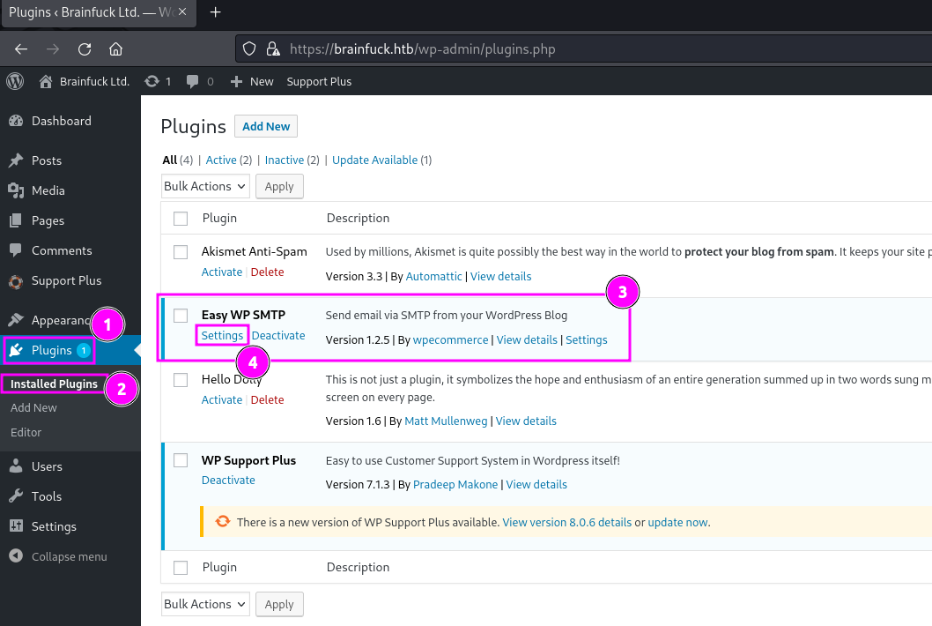This screenshot has width=932, height=626.
Task: Click the Add New plugin button
Action: pos(266,126)
